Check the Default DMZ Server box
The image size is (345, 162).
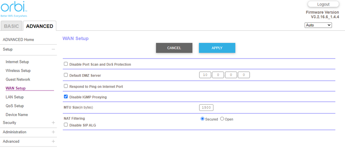click(66, 75)
